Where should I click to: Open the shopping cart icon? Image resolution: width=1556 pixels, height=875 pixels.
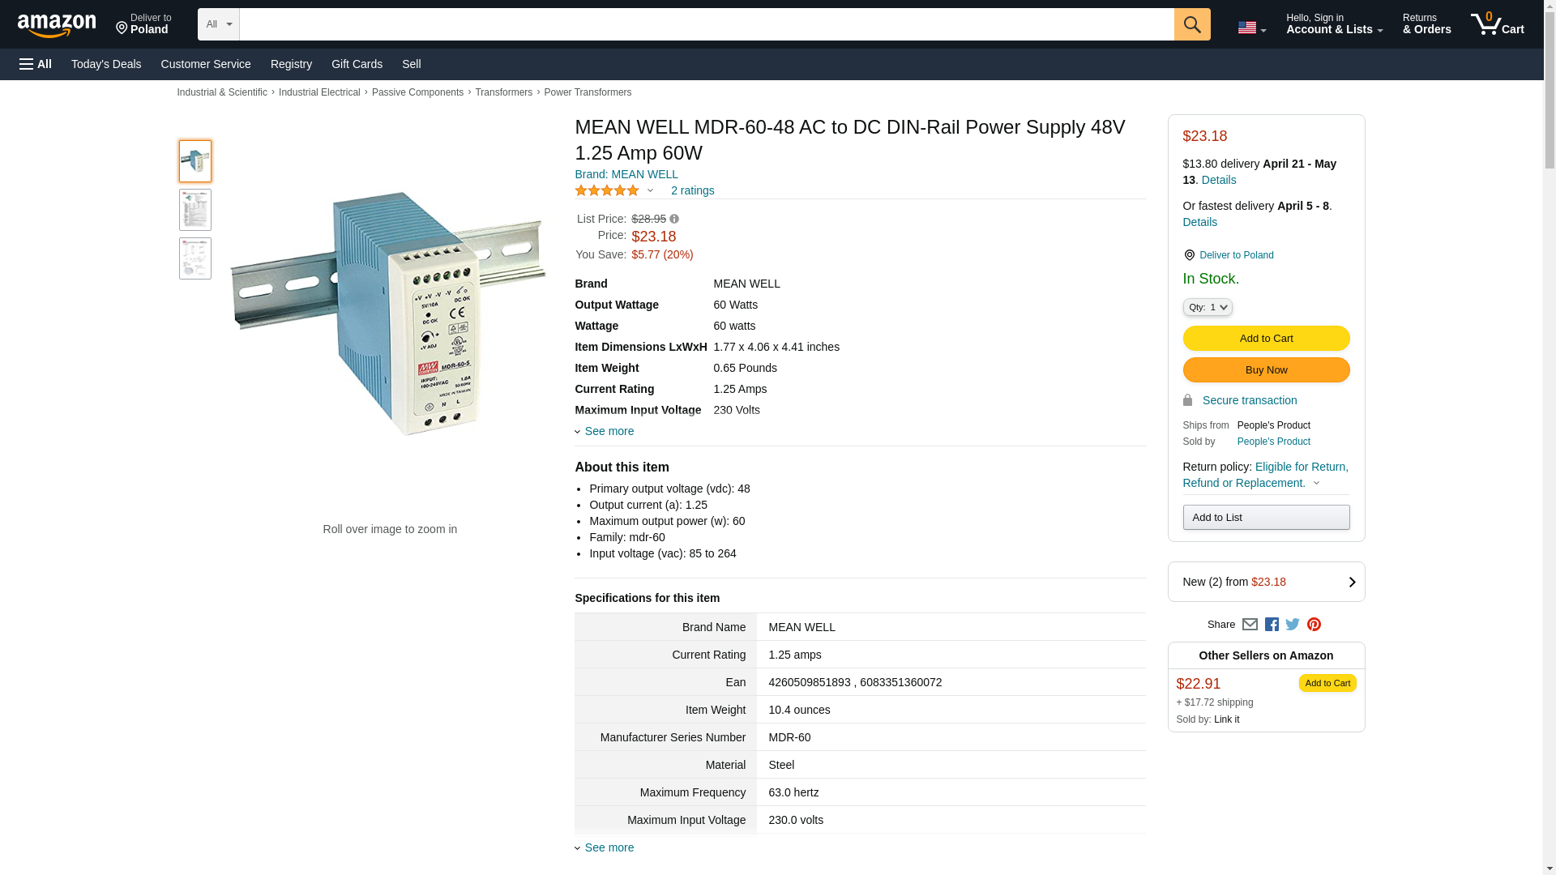tap(1497, 24)
